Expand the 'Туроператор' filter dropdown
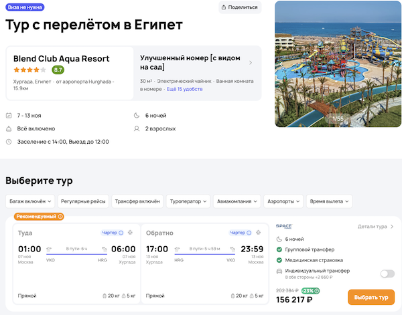The width and height of the screenshot is (402, 315). point(188,201)
